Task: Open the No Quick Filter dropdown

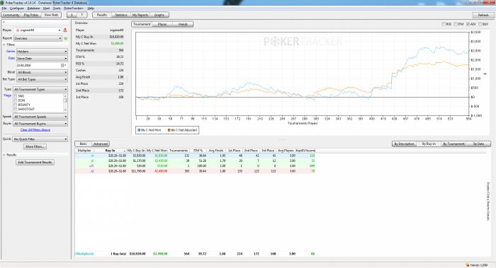Action: point(40,139)
